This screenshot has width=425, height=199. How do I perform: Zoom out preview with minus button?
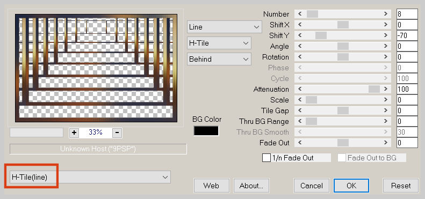(x=117, y=132)
